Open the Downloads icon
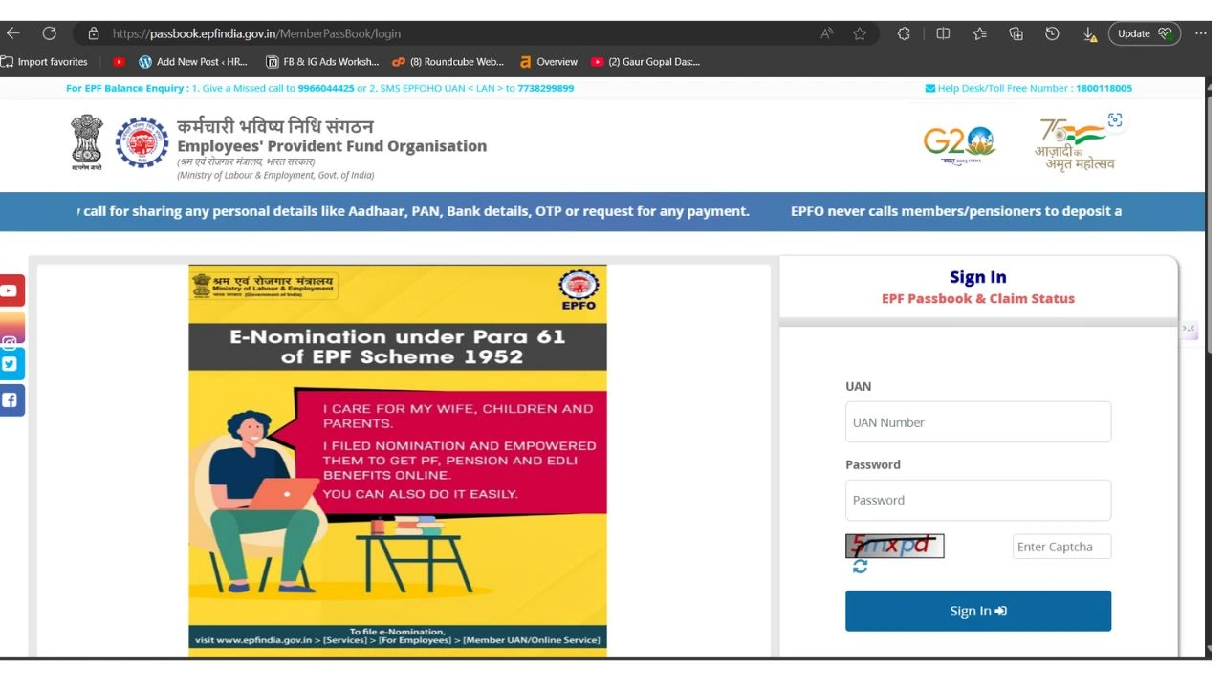1224x688 pixels. pyautogui.click(x=1089, y=33)
